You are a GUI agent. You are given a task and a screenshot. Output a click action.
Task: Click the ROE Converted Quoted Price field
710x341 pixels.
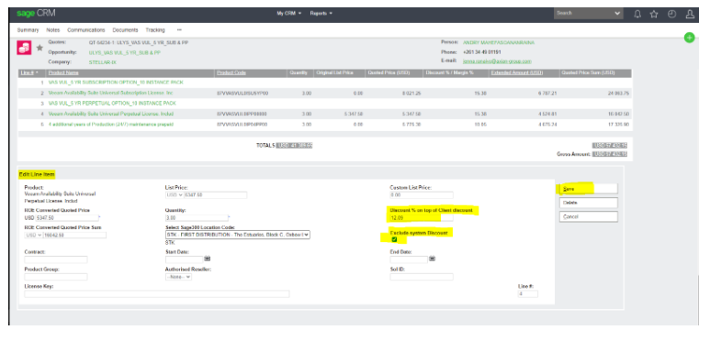(67, 217)
